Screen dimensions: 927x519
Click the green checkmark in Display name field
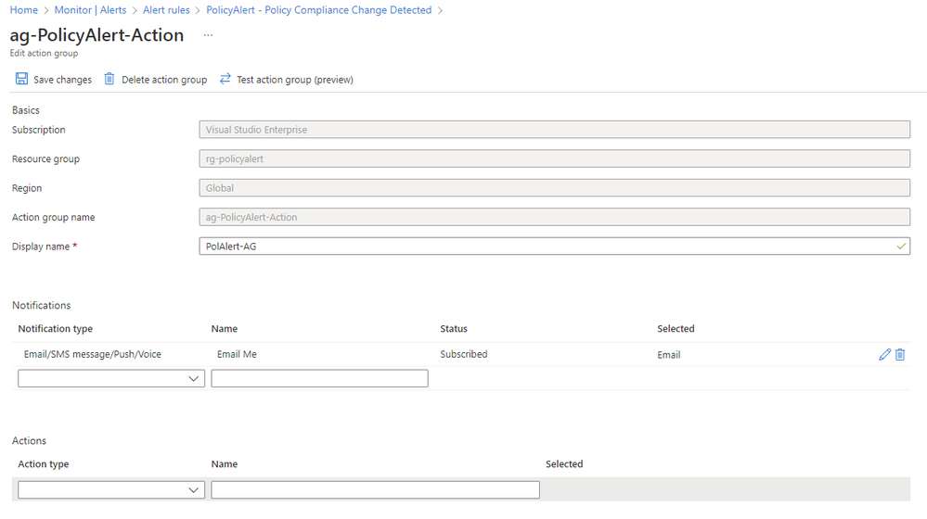[x=901, y=247]
